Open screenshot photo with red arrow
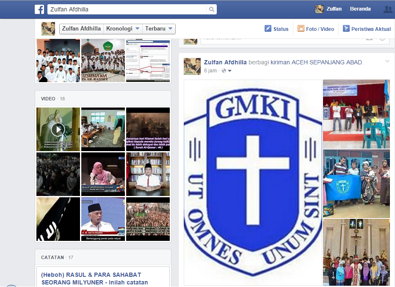Viewport: 395px width, 287px height. click(x=148, y=61)
